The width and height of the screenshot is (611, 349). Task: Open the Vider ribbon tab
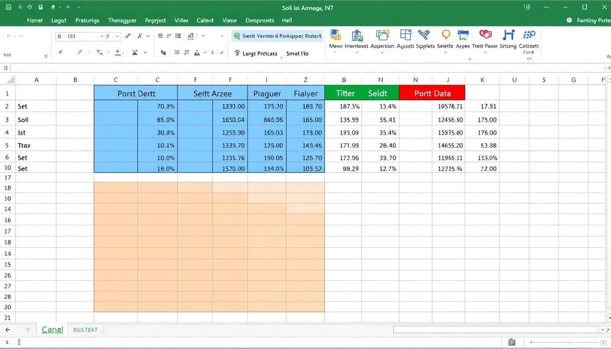(x=181, y=20)
